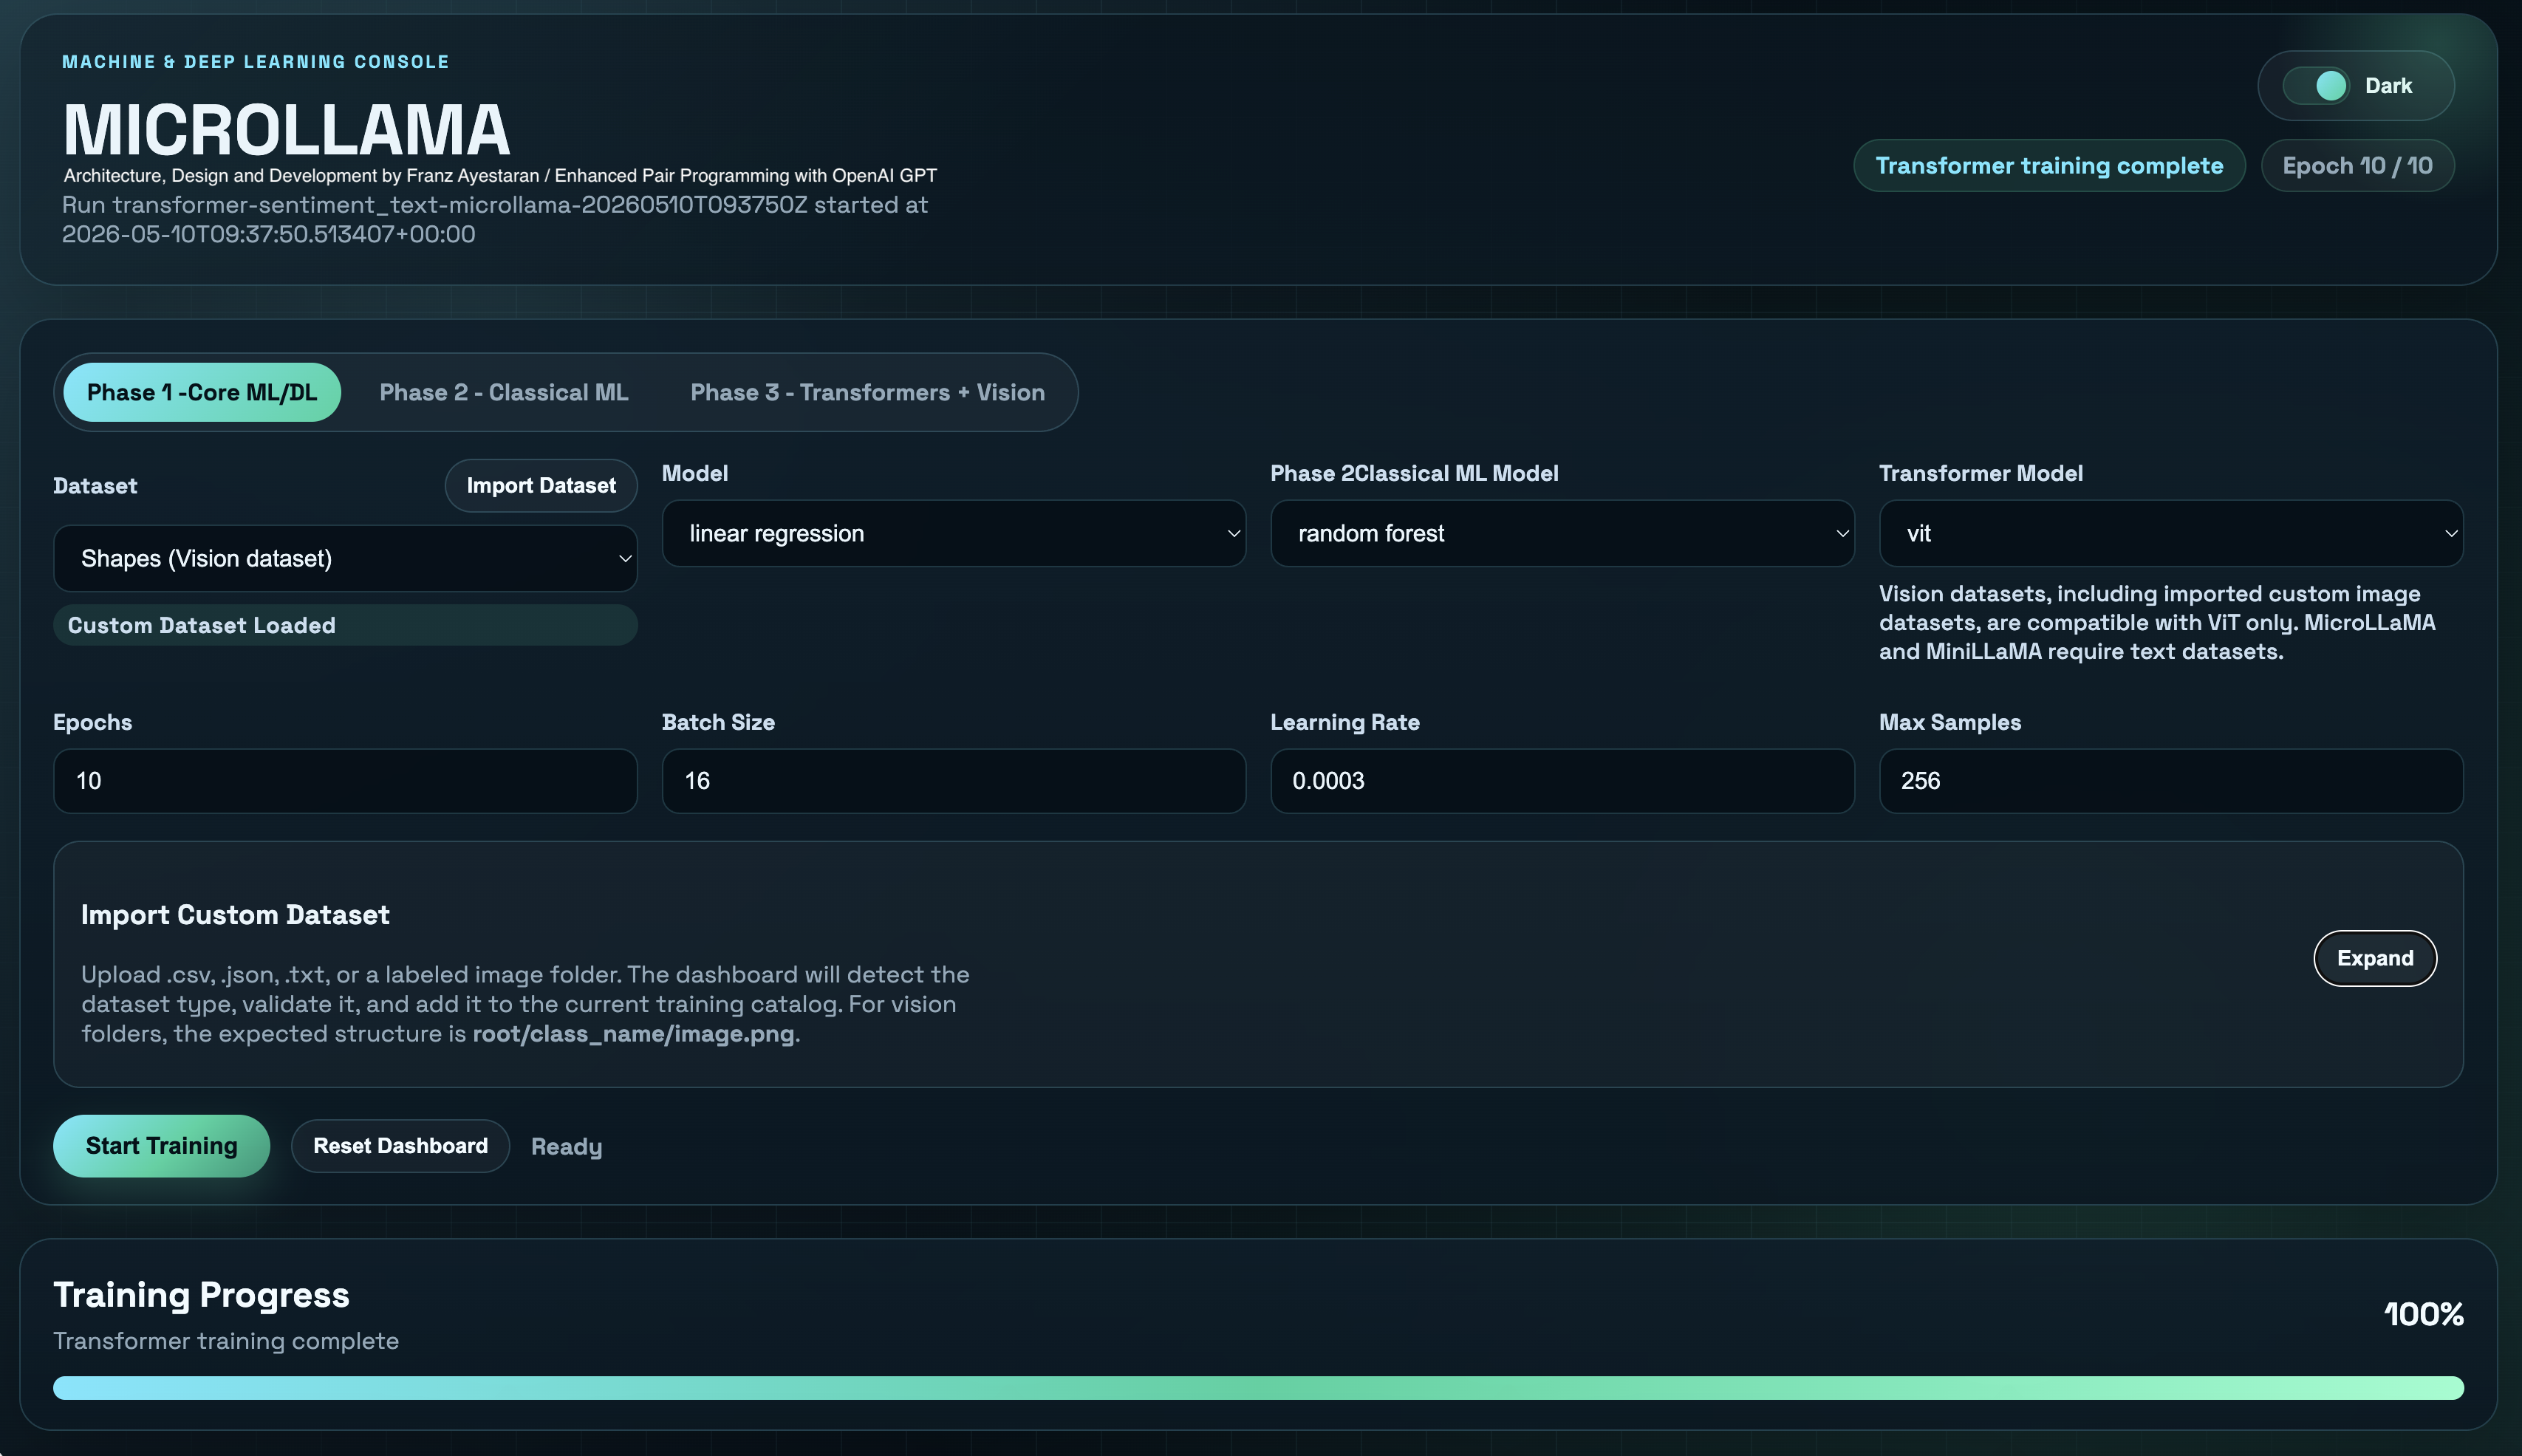Open the Transformer Model dropdown showing vit
2522x1456 pixels.
point(2171,533)
